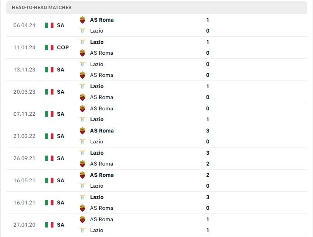Click SA league label in 13.11.23 row

tap(61, 70)
